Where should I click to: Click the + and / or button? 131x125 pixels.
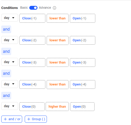click(12, 119)
